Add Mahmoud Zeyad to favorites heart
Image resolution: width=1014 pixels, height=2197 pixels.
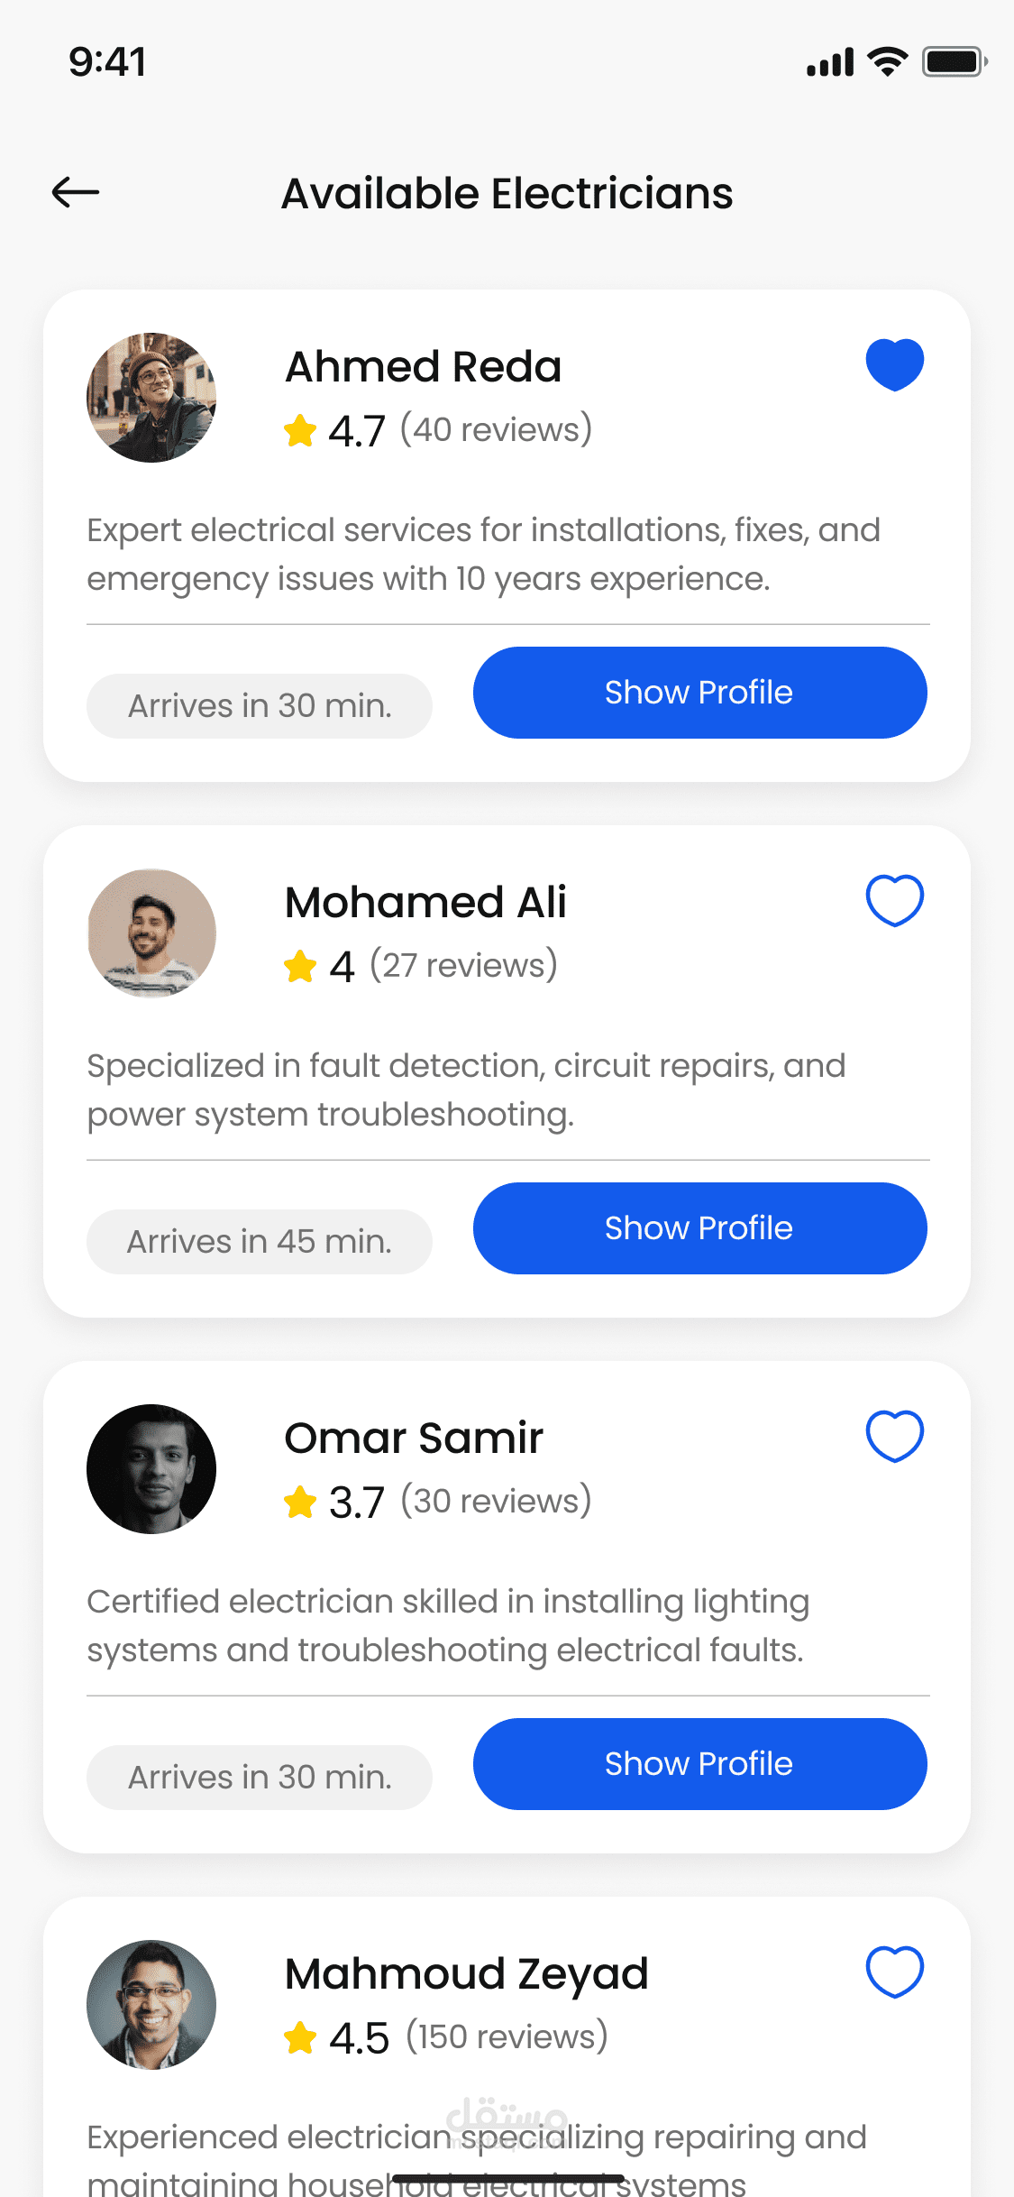tap(894, 1972)
